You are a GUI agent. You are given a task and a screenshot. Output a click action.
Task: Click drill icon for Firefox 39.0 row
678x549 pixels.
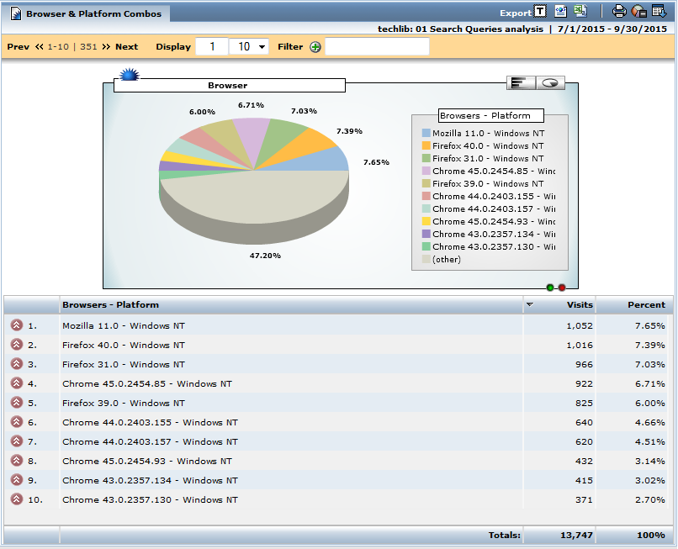pyautogui.click(x=17, y=402)
